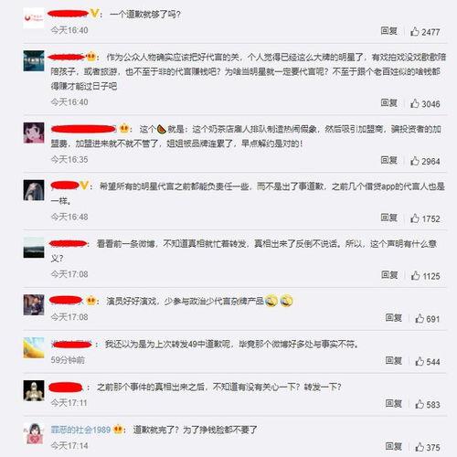Open avatar of the 17:11 commenter
Screen dimensions: 457x457
(x=34, y=390)
